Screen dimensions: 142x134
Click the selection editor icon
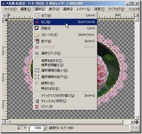pyautogui.click(x=37, y=53)
